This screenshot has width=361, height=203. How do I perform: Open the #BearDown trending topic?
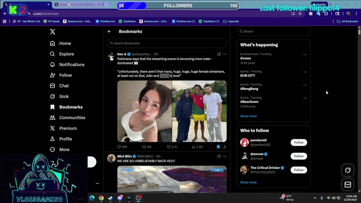249,102
